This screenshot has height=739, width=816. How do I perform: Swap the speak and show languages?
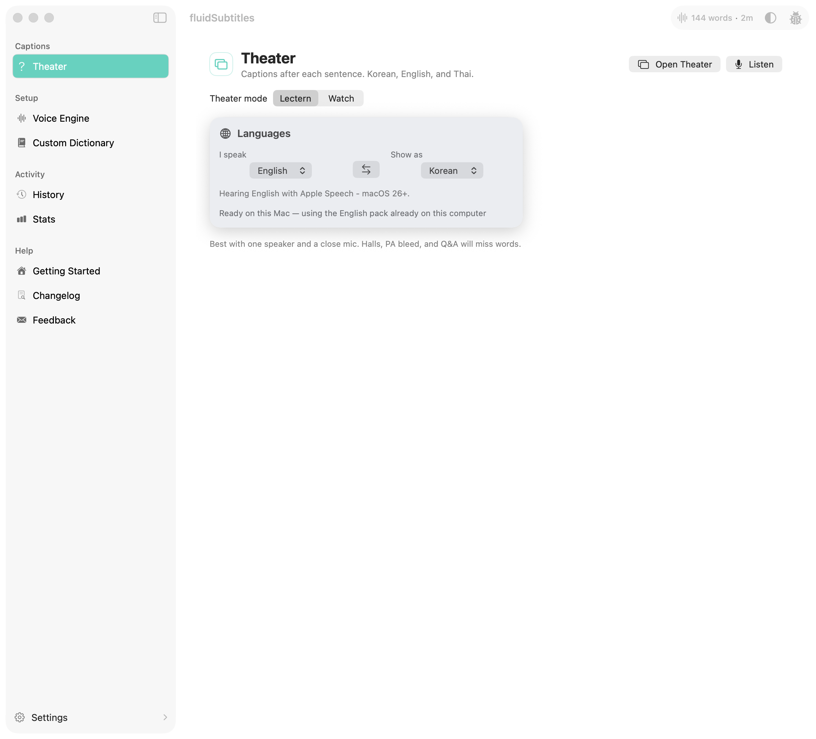coord(366,169)
